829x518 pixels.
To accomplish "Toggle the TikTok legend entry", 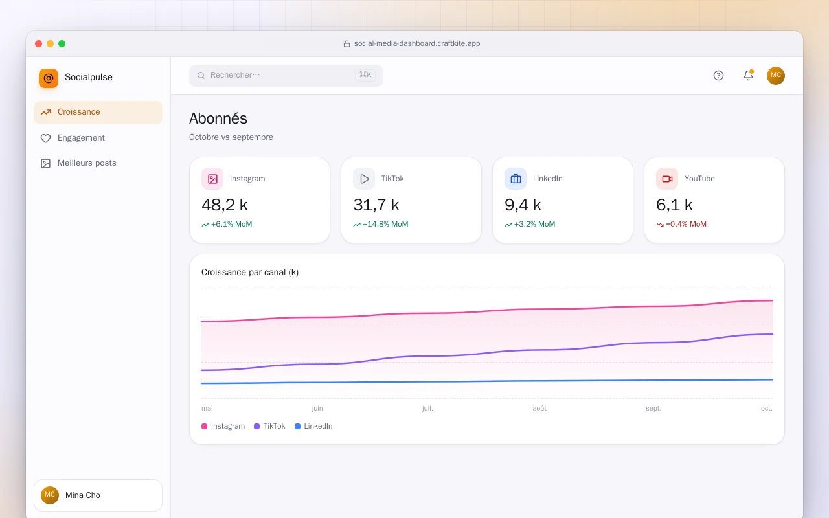I will click(269, 426).
